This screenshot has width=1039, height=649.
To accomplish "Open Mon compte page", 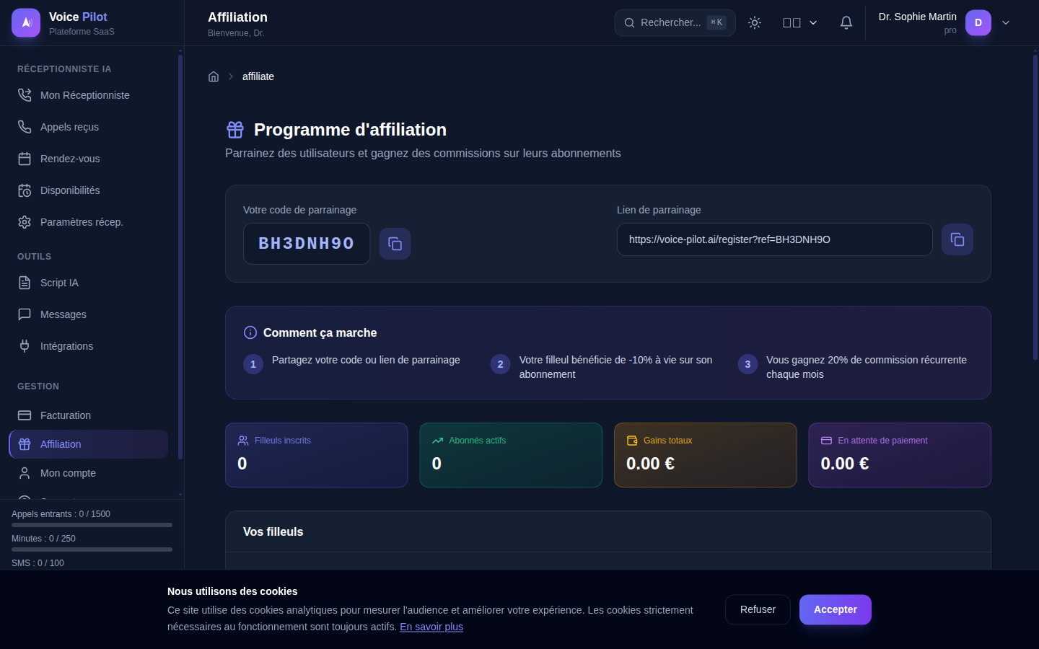I will [x=88, y=473].
